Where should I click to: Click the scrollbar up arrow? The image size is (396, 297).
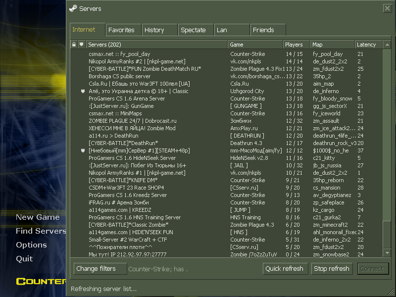[x=387, y=45]
